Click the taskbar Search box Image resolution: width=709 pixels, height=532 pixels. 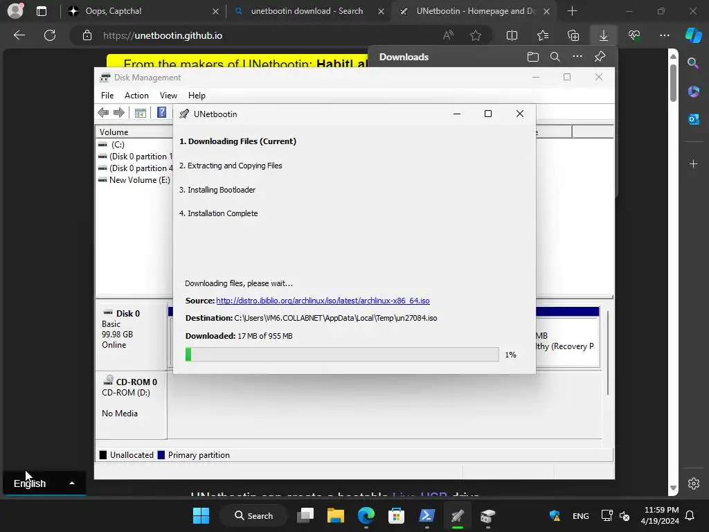click(x=253, y=515)
